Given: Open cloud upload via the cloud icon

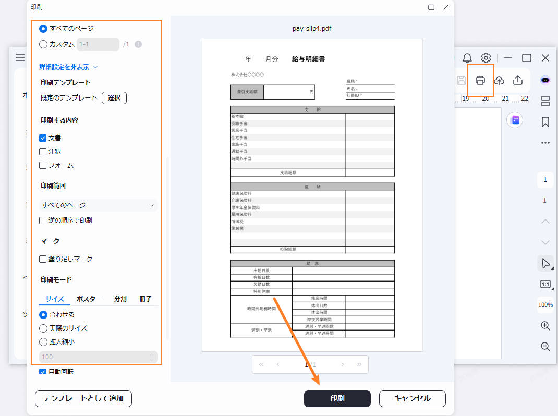Looking at the screenshot, I should pyautogui.click(x=499, y=81).
